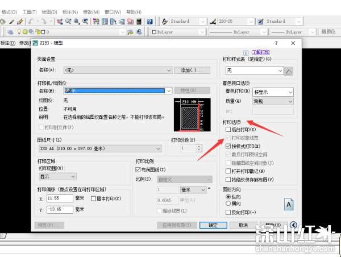
Task: Open 了解打印 link
Action: coord(261,52)
